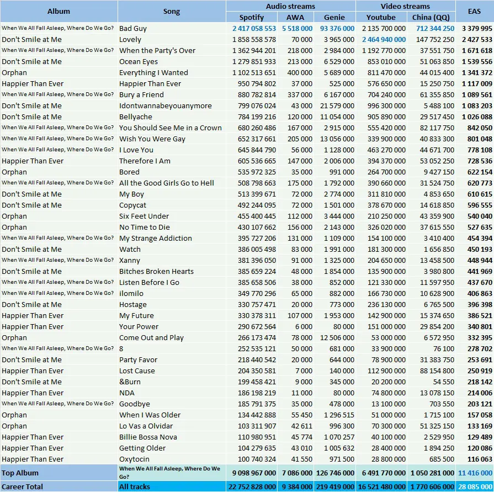
Task: Select EAS value 1 117 009
Action: (x=477, y=83)
